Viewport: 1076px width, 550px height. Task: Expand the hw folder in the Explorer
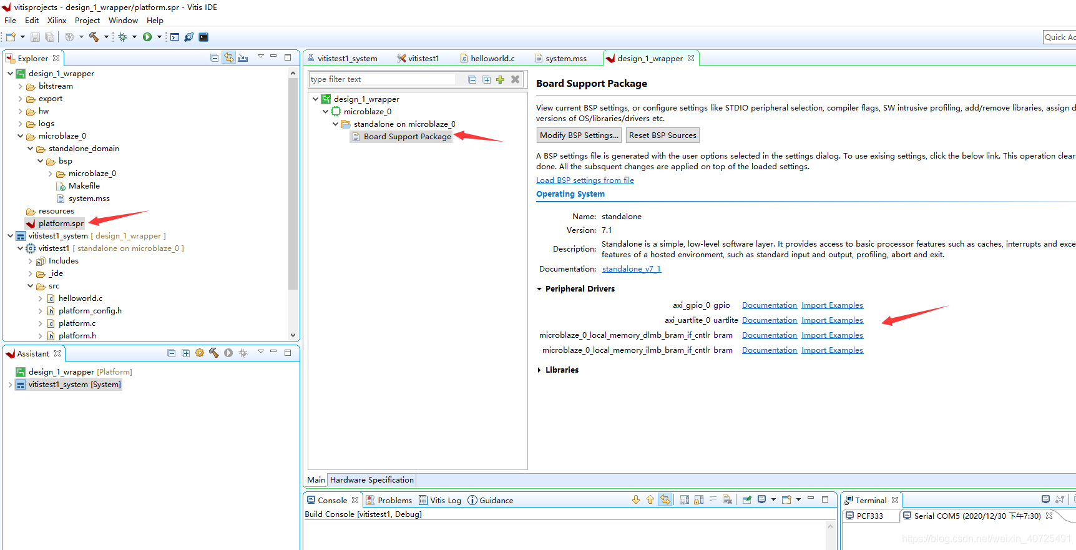[x=21, y=111]
